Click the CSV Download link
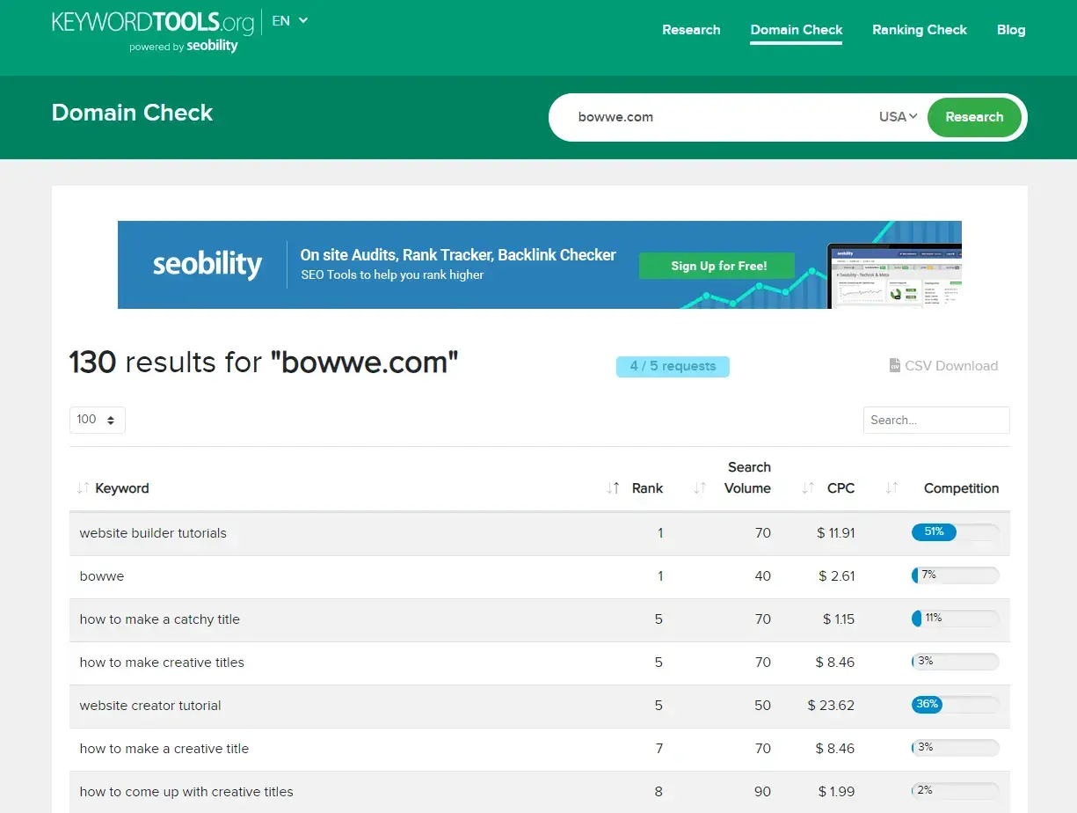The height and width of the screenshot is (813, 1077). click(x=944, y=366)
